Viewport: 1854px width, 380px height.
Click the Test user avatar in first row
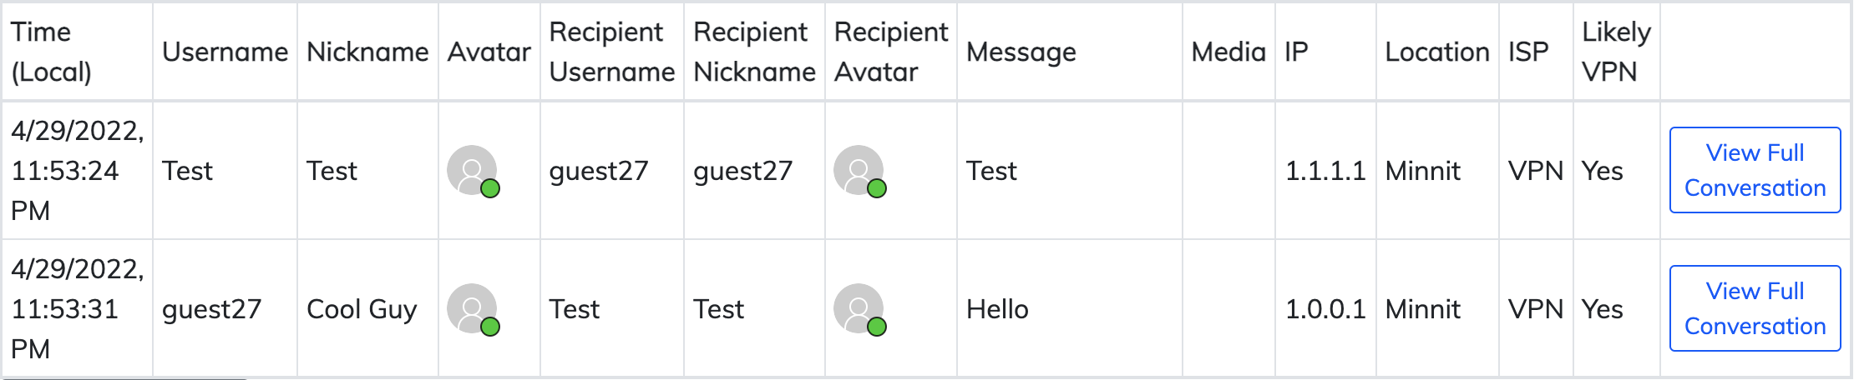click(x=473, y=171)
